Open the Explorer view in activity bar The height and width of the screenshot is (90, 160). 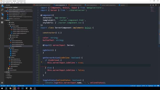tap(2, 5)
